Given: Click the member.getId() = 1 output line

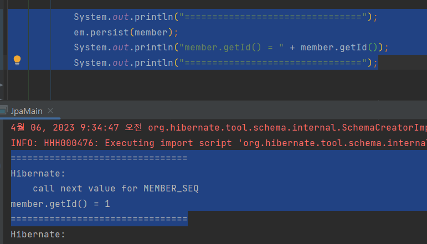Looking at the screenshot, I should (60, 204).
